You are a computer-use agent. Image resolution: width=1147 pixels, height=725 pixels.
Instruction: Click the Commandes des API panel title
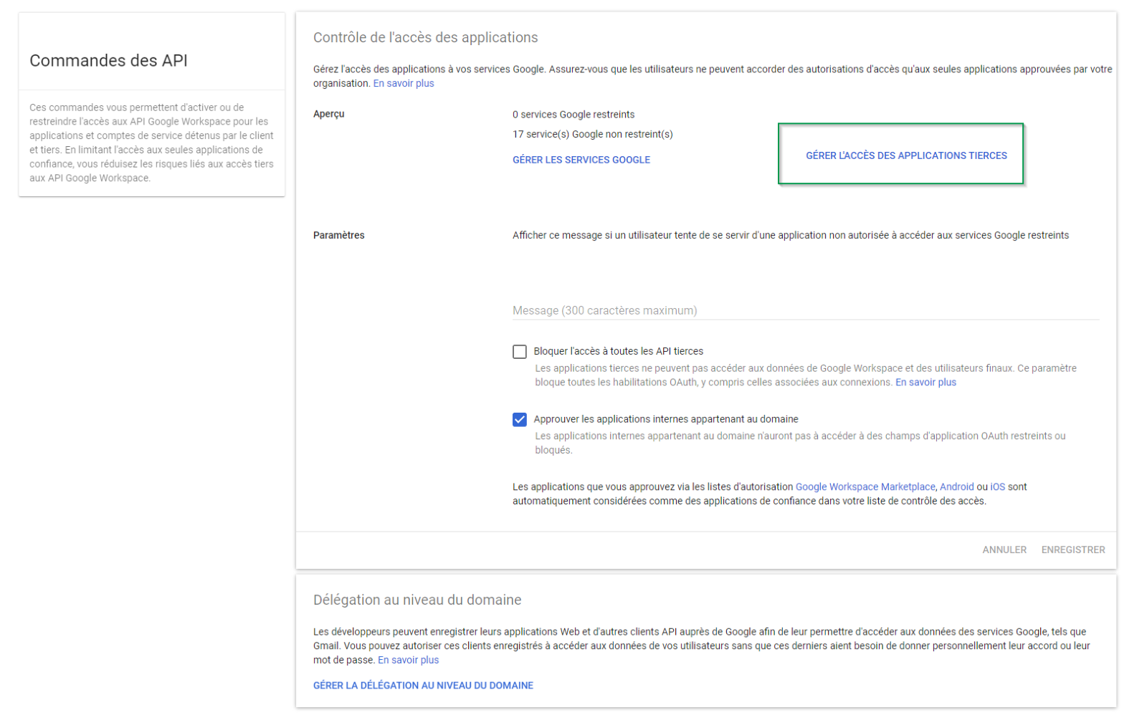click(108, 61)
